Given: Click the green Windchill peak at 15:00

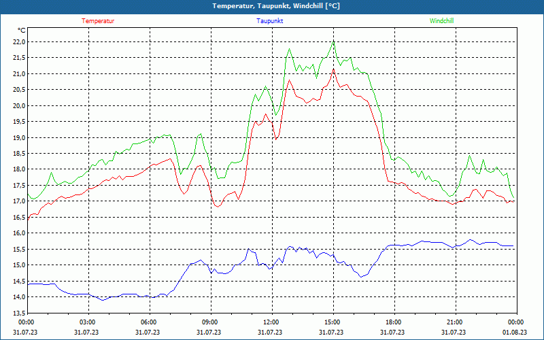Looking at the screenshot, I should 333,41.
